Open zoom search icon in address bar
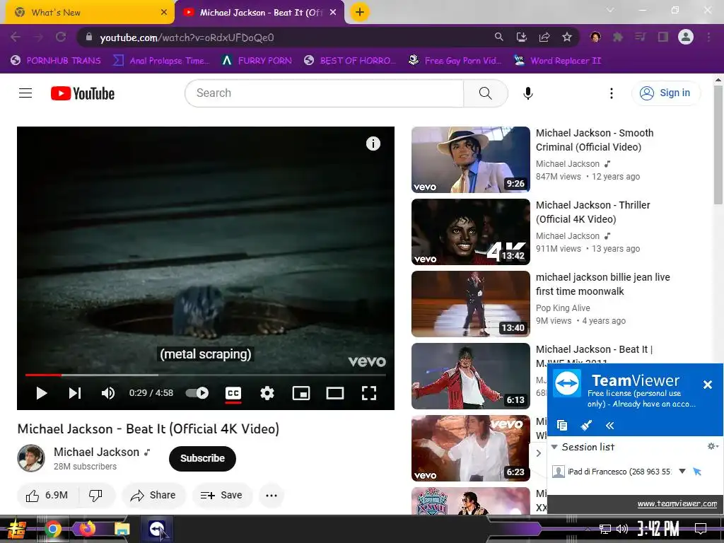The height and width of the screenshot is (543, 724). [x=498, y=37]
